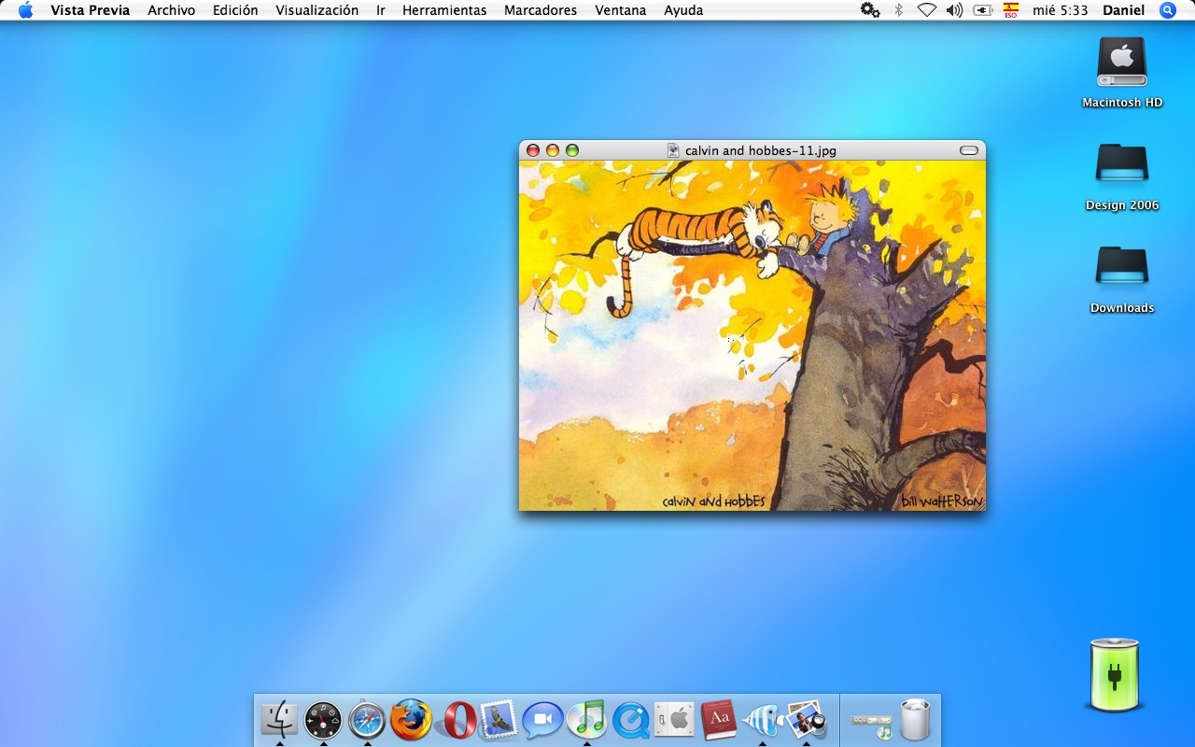This screenshot has width=1195, height=747.
Task: Open the Ir menu
Action: (381, 10)
